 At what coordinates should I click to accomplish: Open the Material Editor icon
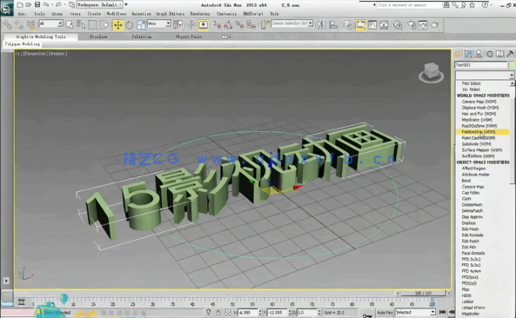[x=398, y=25]
